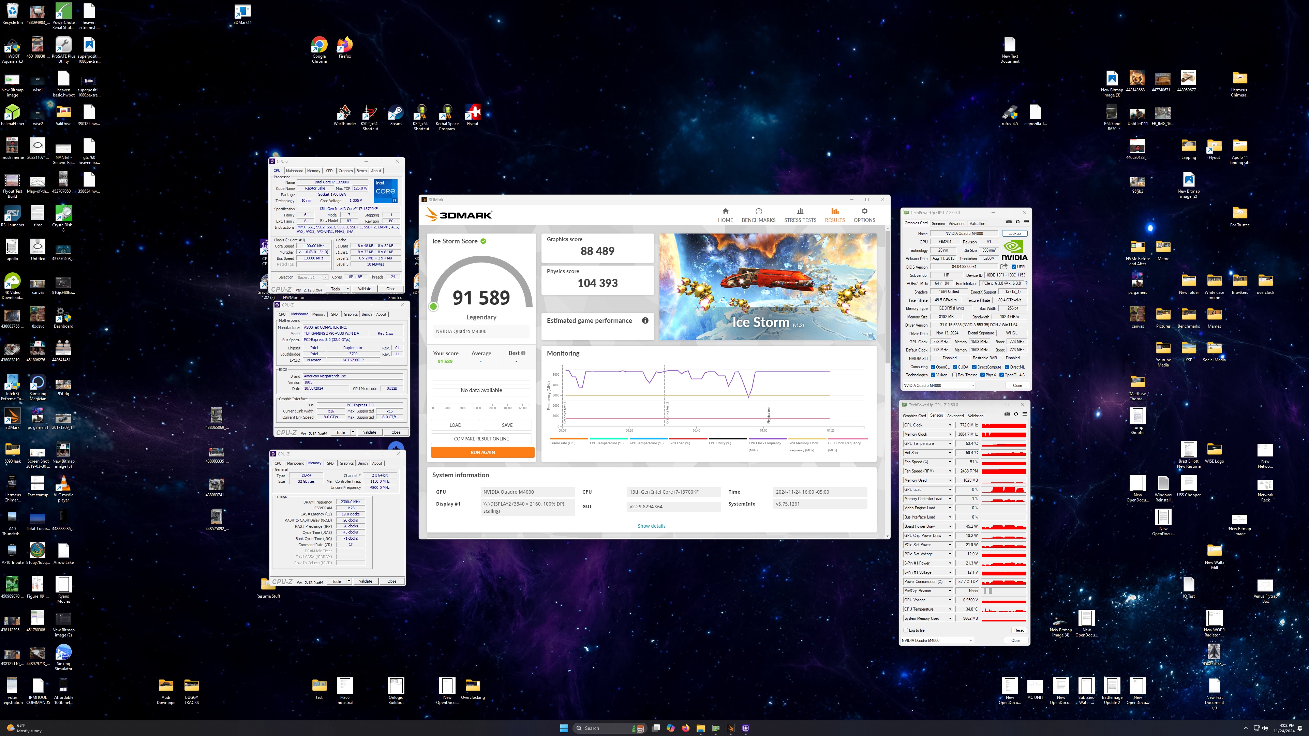Expand GPU Load sensor dropdown
This screenshot has width=1309, height=736.
(x=950, y=490)
